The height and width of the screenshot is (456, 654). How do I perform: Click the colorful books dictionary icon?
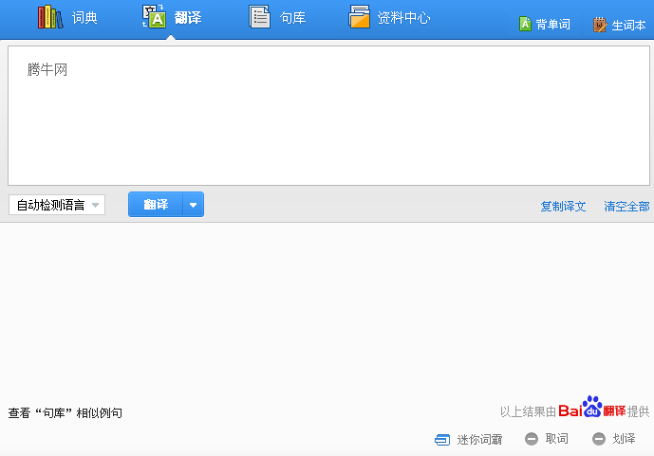[50, 17]
